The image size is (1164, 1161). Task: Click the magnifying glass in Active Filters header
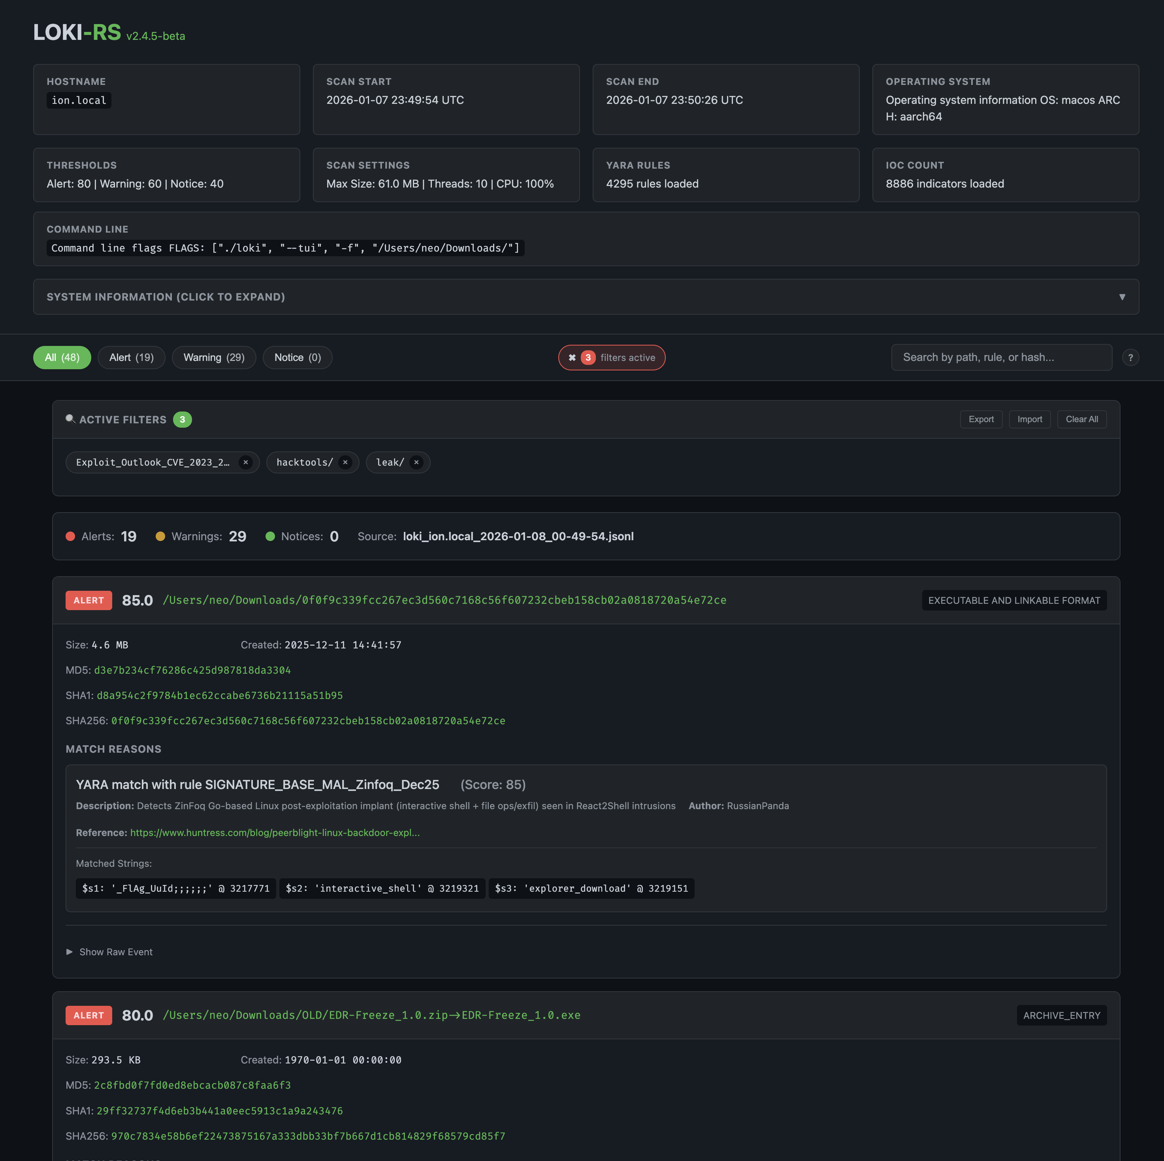tap(70, 419)
